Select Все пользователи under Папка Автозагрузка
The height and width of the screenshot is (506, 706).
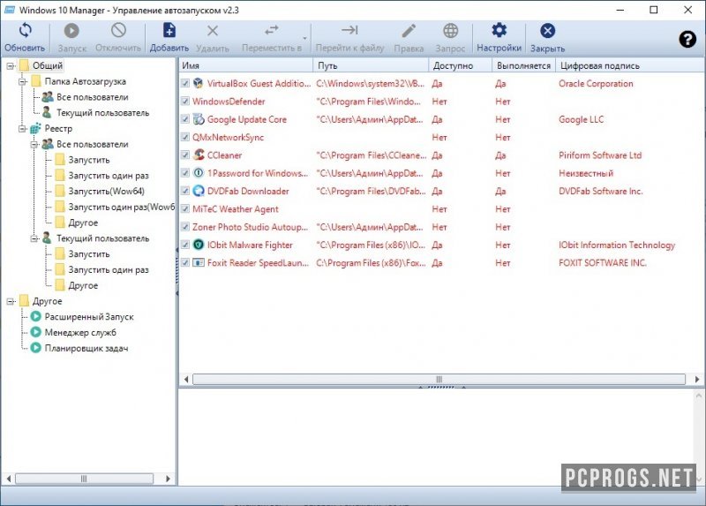92,97
